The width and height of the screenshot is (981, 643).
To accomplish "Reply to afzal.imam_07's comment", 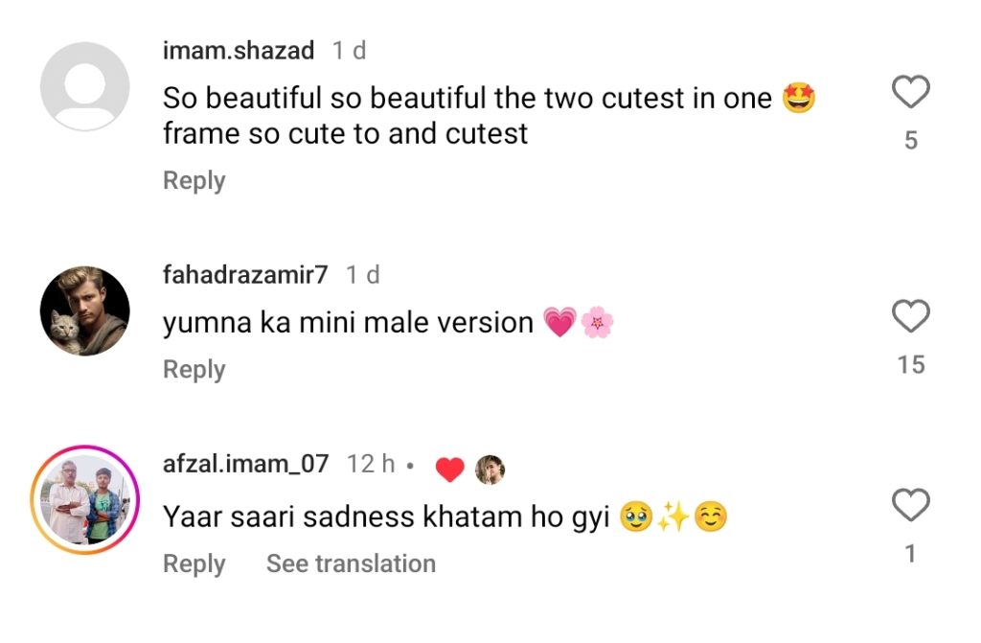I will coord(194,564).
